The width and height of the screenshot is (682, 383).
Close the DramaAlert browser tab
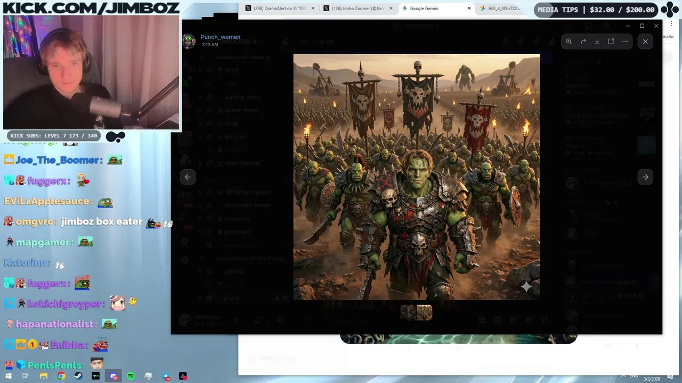point(313,9)
